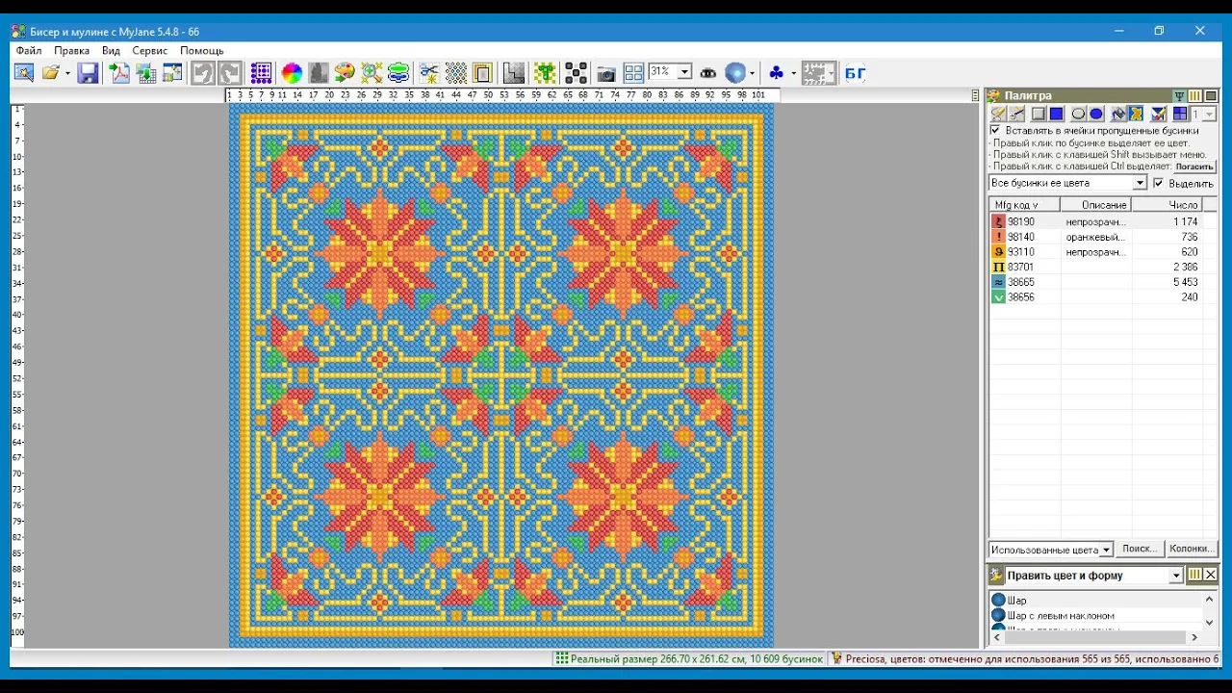The width and height of the screenshot is (1232, 693).
Task: Select the red color swatch 98190
Action: (x=998, y=221)
